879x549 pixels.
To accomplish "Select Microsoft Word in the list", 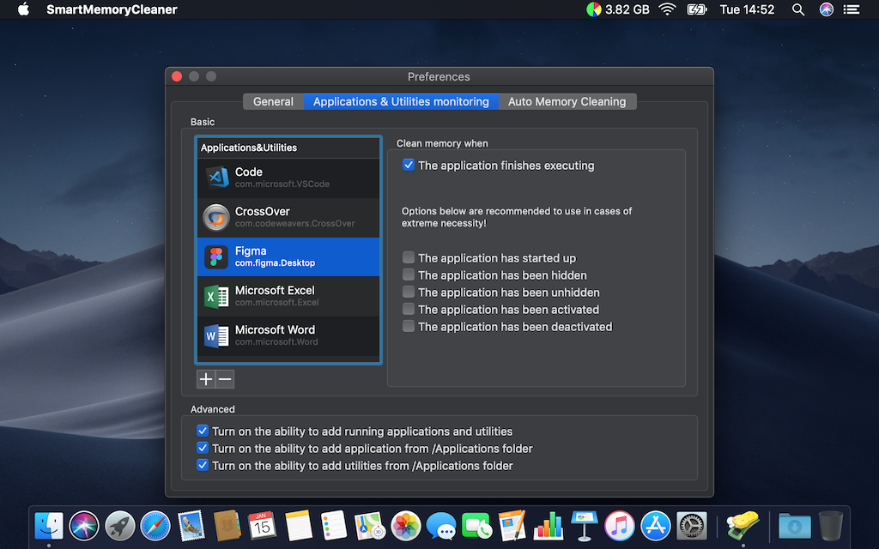I will (x=288, y=335).
